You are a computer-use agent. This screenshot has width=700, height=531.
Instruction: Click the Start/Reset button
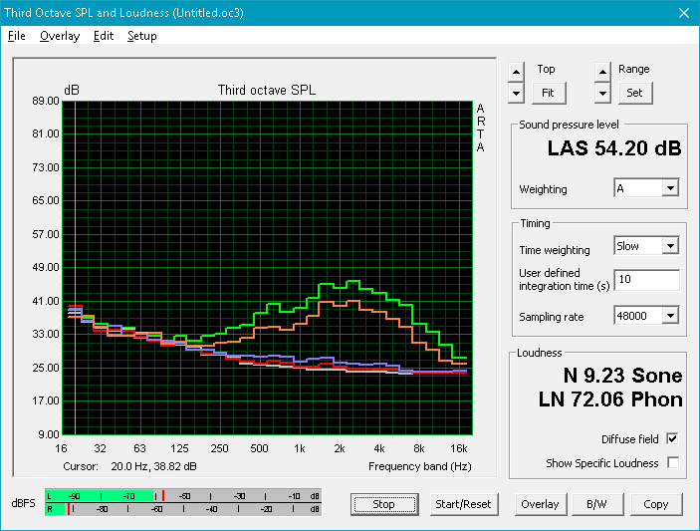coord(463,504)
